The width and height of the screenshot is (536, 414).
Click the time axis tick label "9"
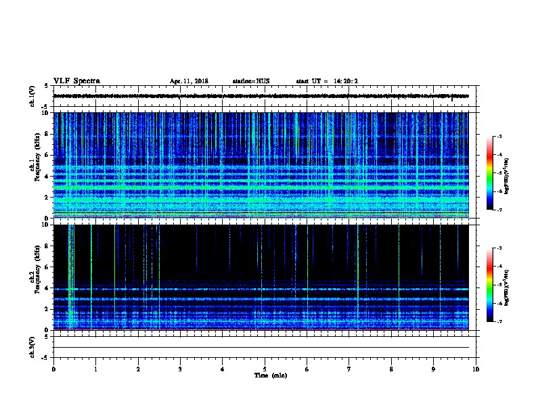433,369
